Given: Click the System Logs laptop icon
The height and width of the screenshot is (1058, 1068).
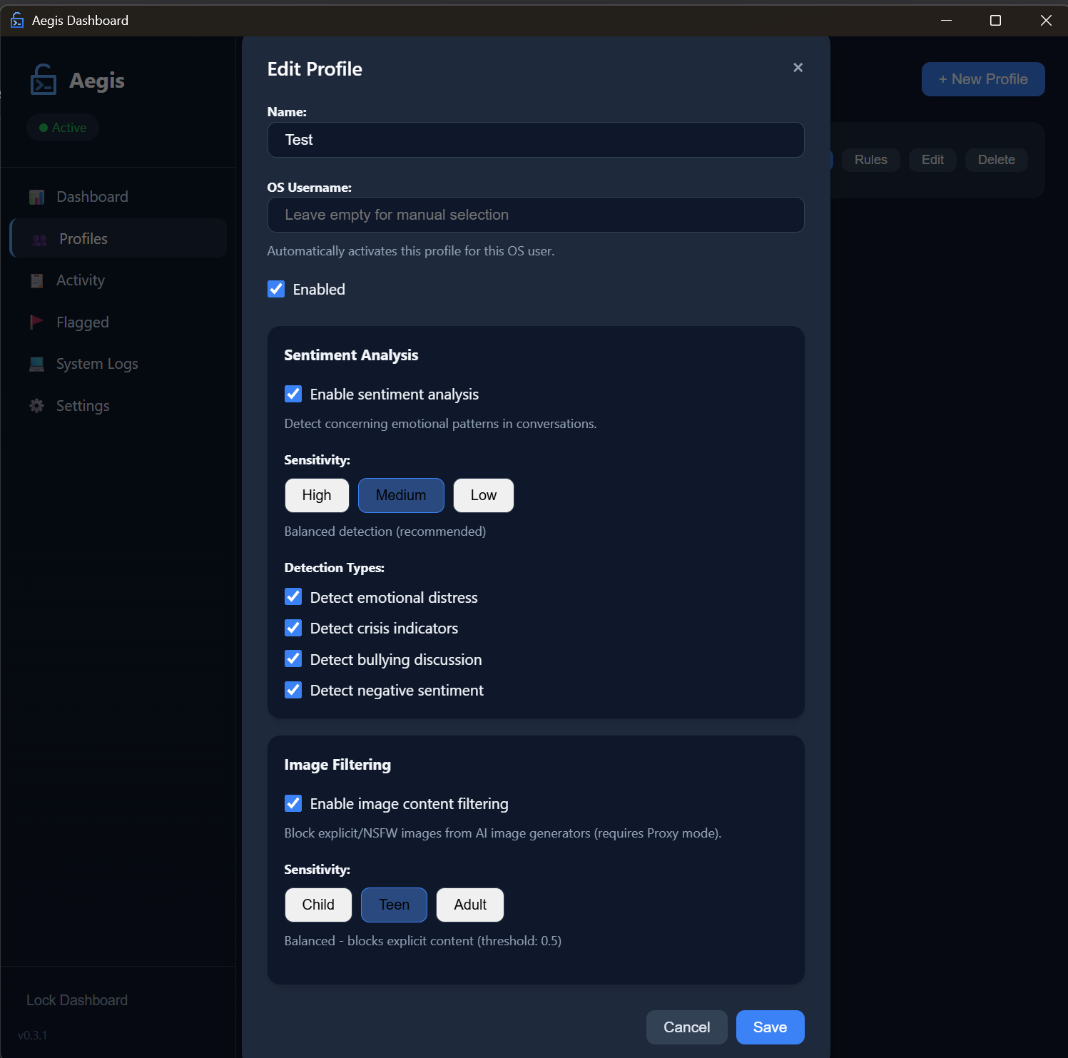Looking at the screenshot, I should [x=37, y=364].
